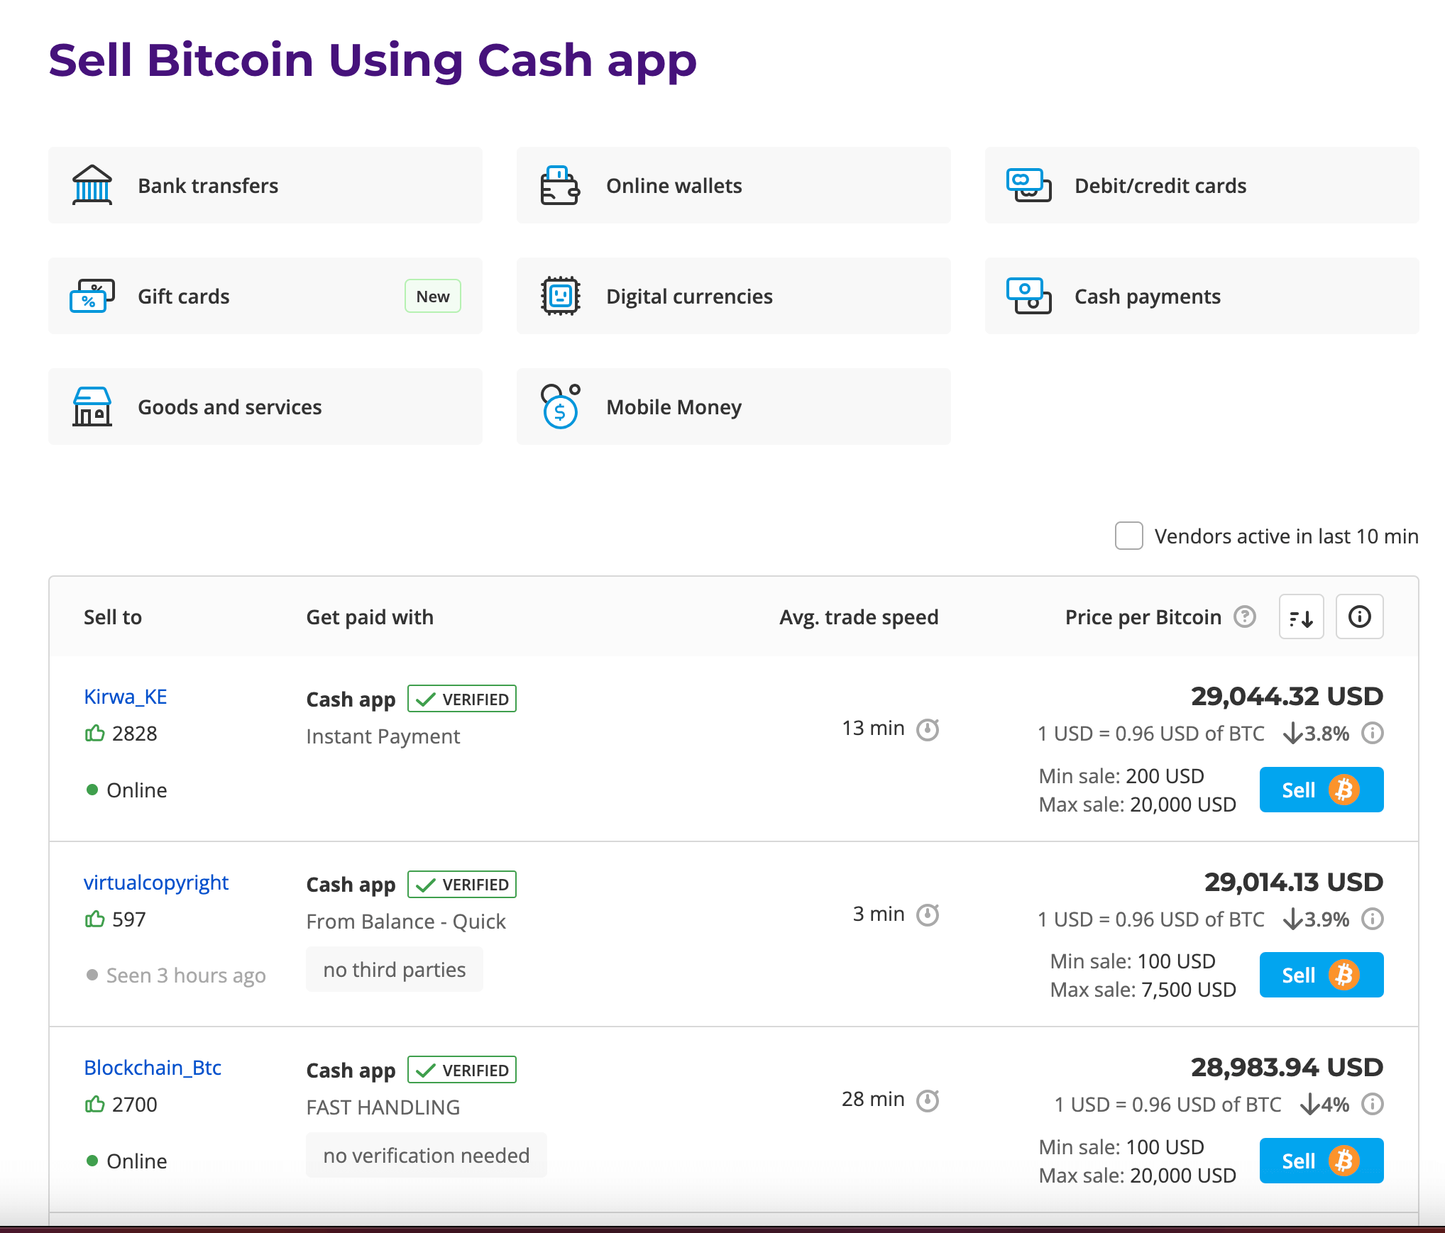Click the 29,044.32 USD price
The height and width of the screenshot is (1233, 1445).
coord(1287,696)
